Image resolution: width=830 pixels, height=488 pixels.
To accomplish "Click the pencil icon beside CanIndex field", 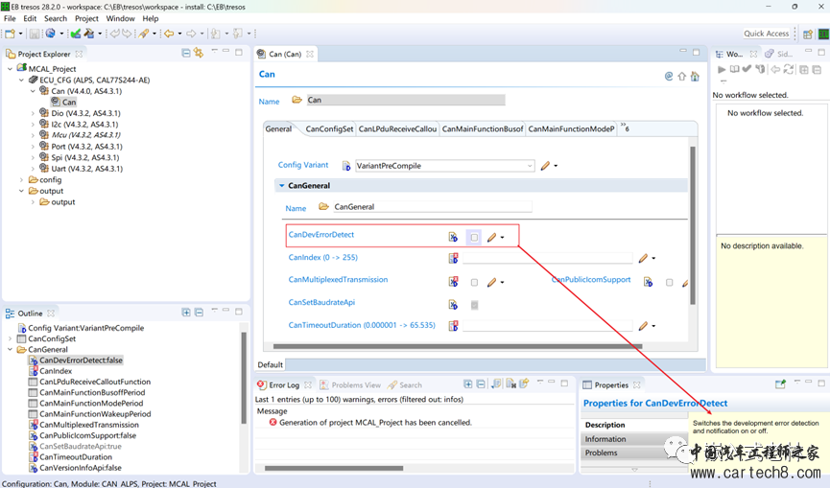I will click(643, 258).
